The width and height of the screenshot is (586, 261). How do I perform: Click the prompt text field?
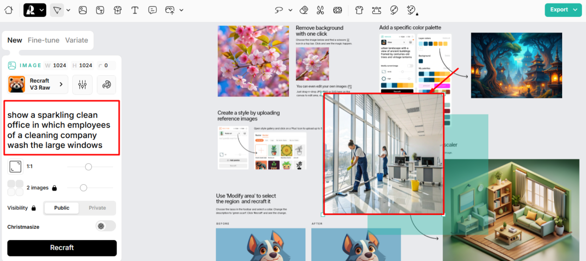click(x=62, y=128)
